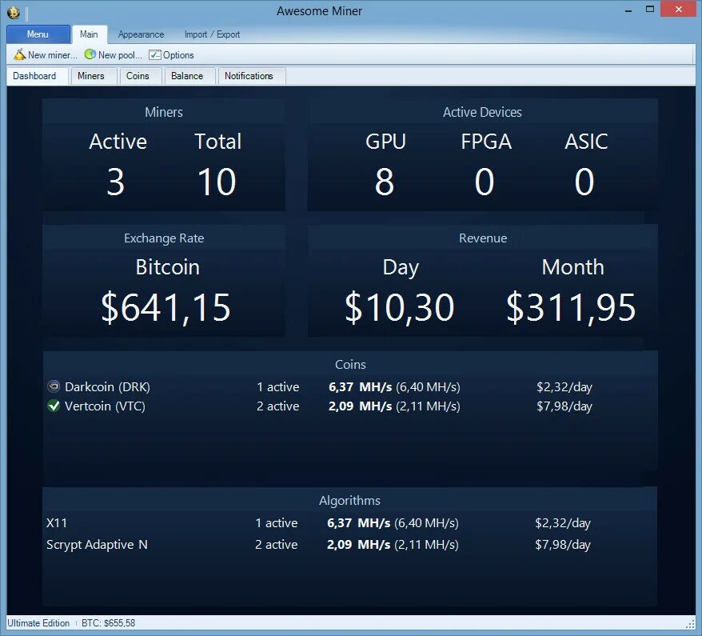The image size is (702, 636).
Task: Open the Import / Export tab
Action: click(211, 34)
